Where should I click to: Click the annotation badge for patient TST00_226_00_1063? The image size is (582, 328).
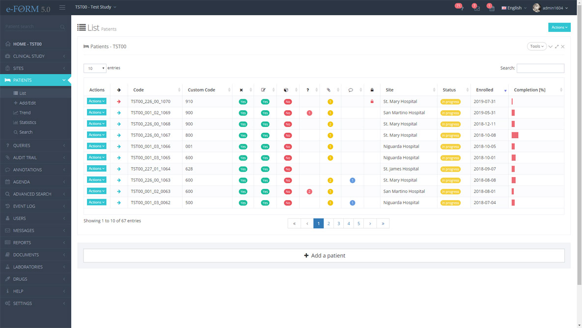coord(352,180)
